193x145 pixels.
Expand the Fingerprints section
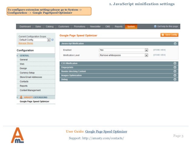(x=119, y=68)
